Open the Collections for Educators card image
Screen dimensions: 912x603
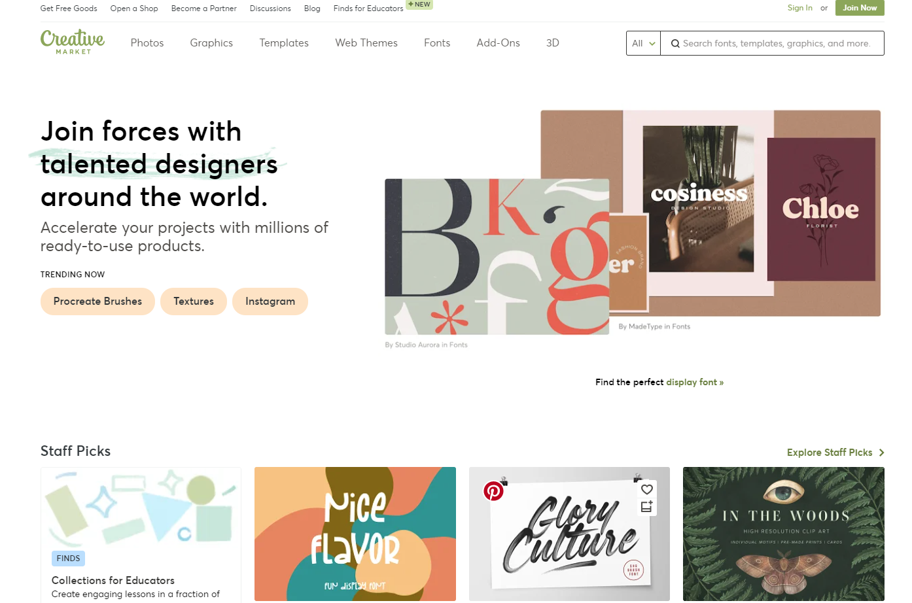[x=141, y=507]
